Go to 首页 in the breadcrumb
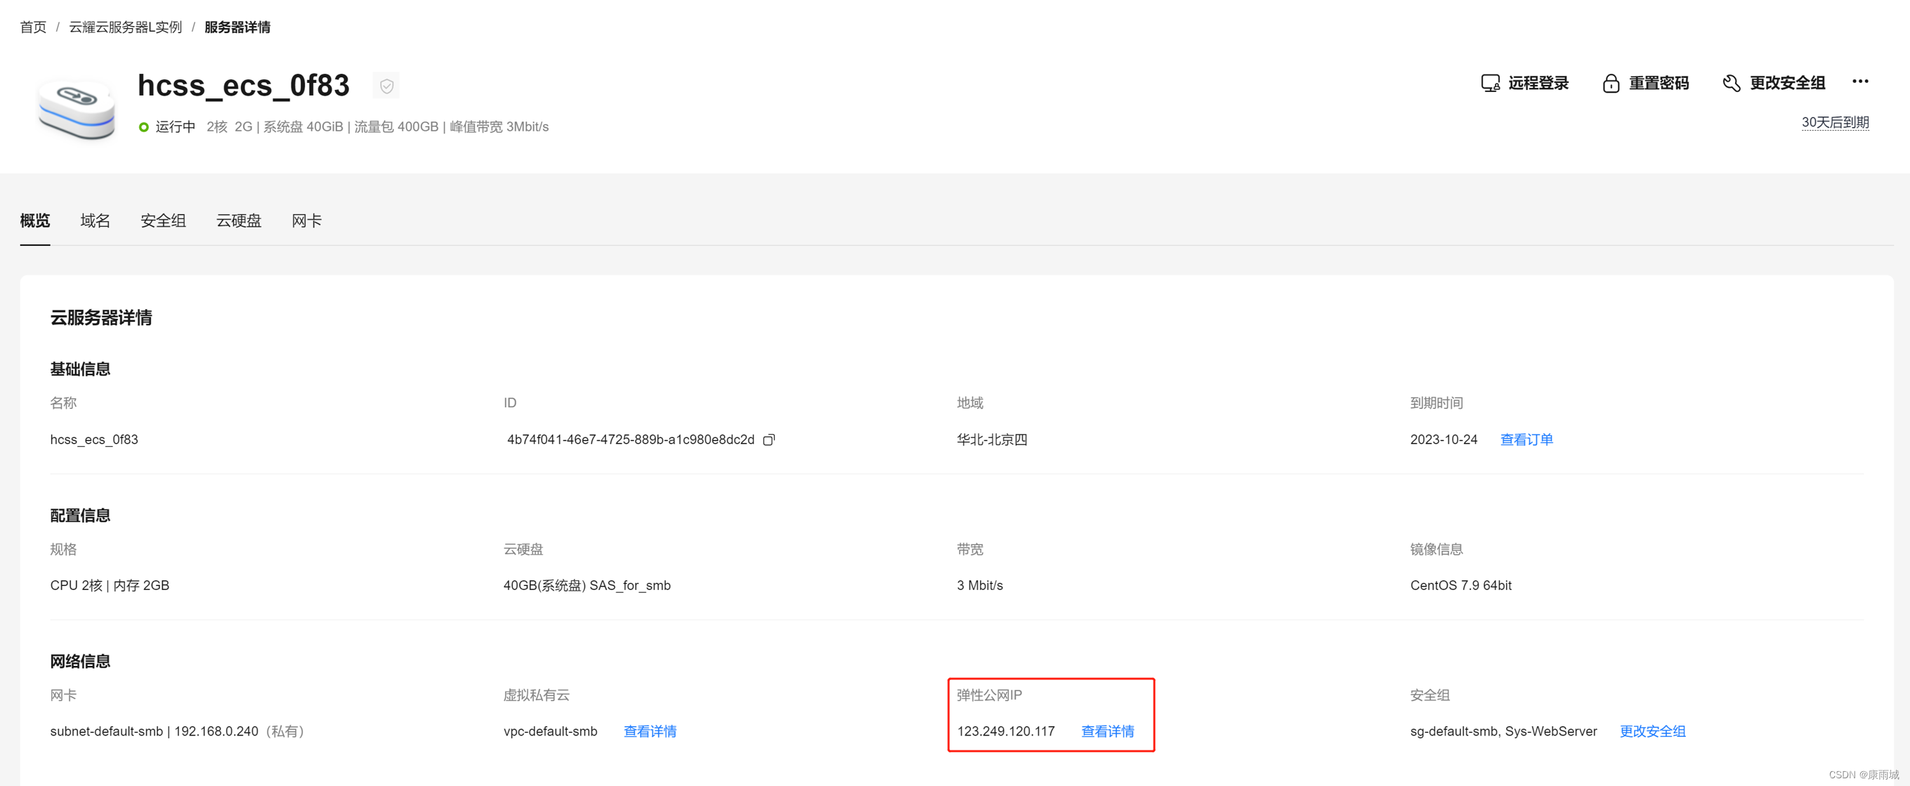 (x=33, y=27)
